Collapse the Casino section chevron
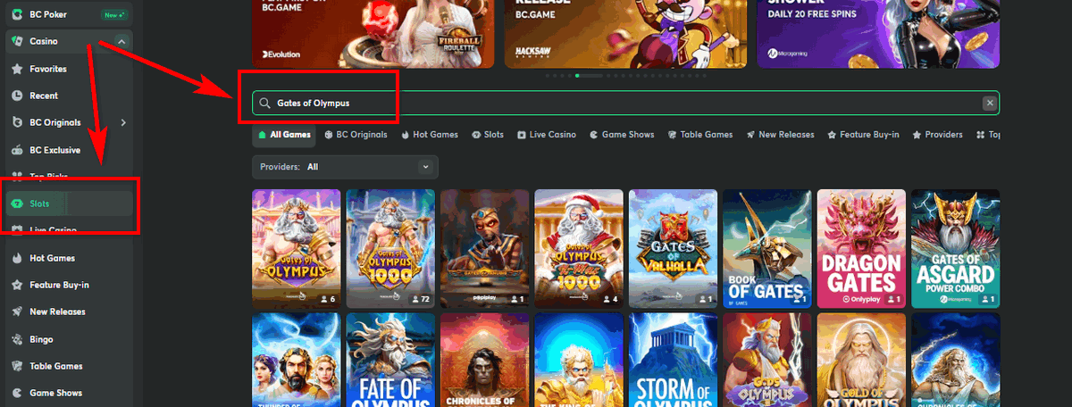This screenshot has width=1072, height=407. [x=122, y=42]
